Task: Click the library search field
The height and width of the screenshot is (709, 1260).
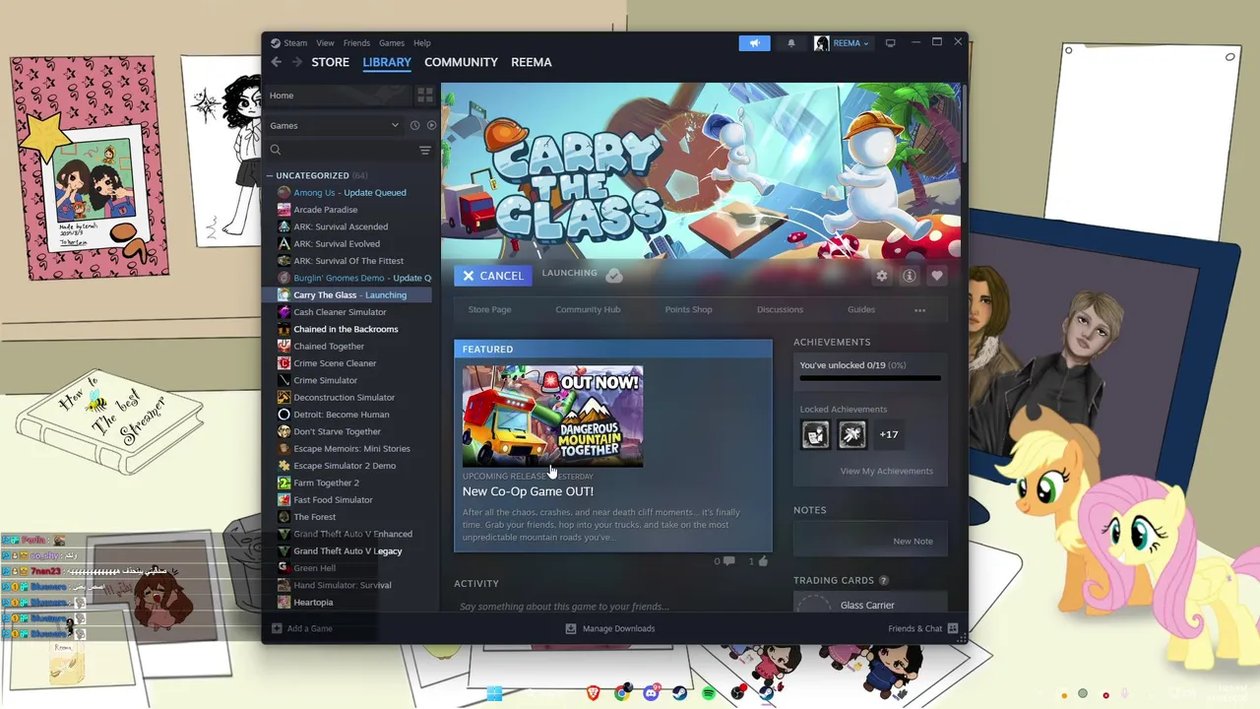Action: tap(340, 151)
